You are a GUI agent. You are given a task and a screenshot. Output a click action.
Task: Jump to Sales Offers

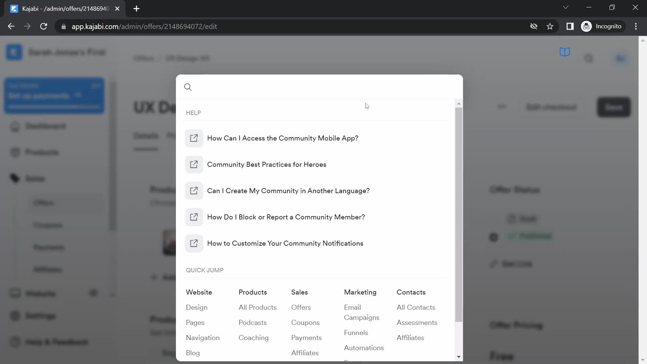coord(301,307)
